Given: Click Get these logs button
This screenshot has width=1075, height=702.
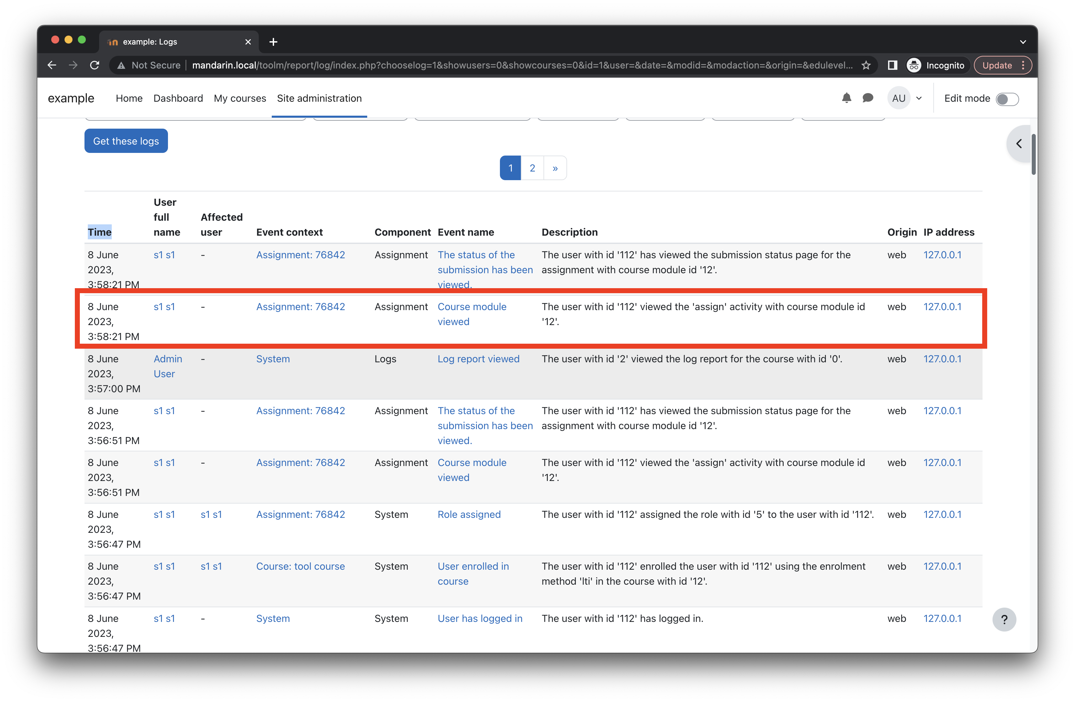Looking at the screenshot, I should pyautogui.click(x=126, y=141).
